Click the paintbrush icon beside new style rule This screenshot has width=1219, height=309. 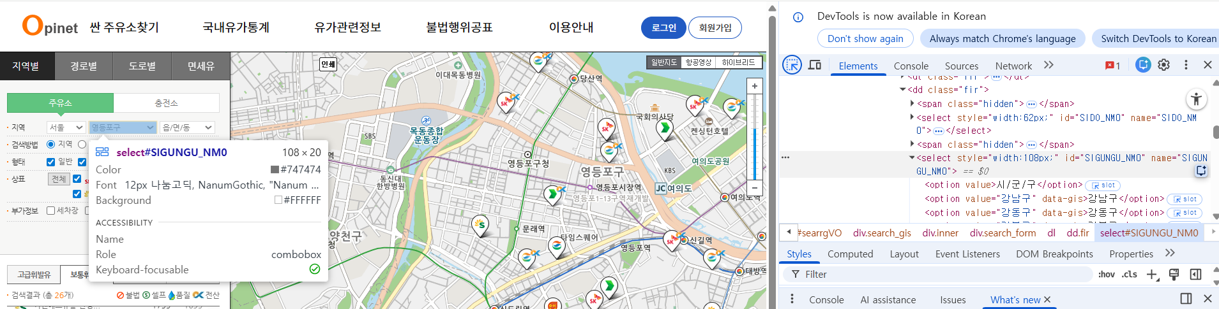[1174, 275]
